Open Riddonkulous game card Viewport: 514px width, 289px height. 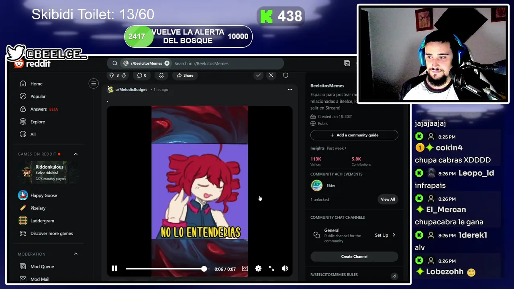[x=48, y=173]
